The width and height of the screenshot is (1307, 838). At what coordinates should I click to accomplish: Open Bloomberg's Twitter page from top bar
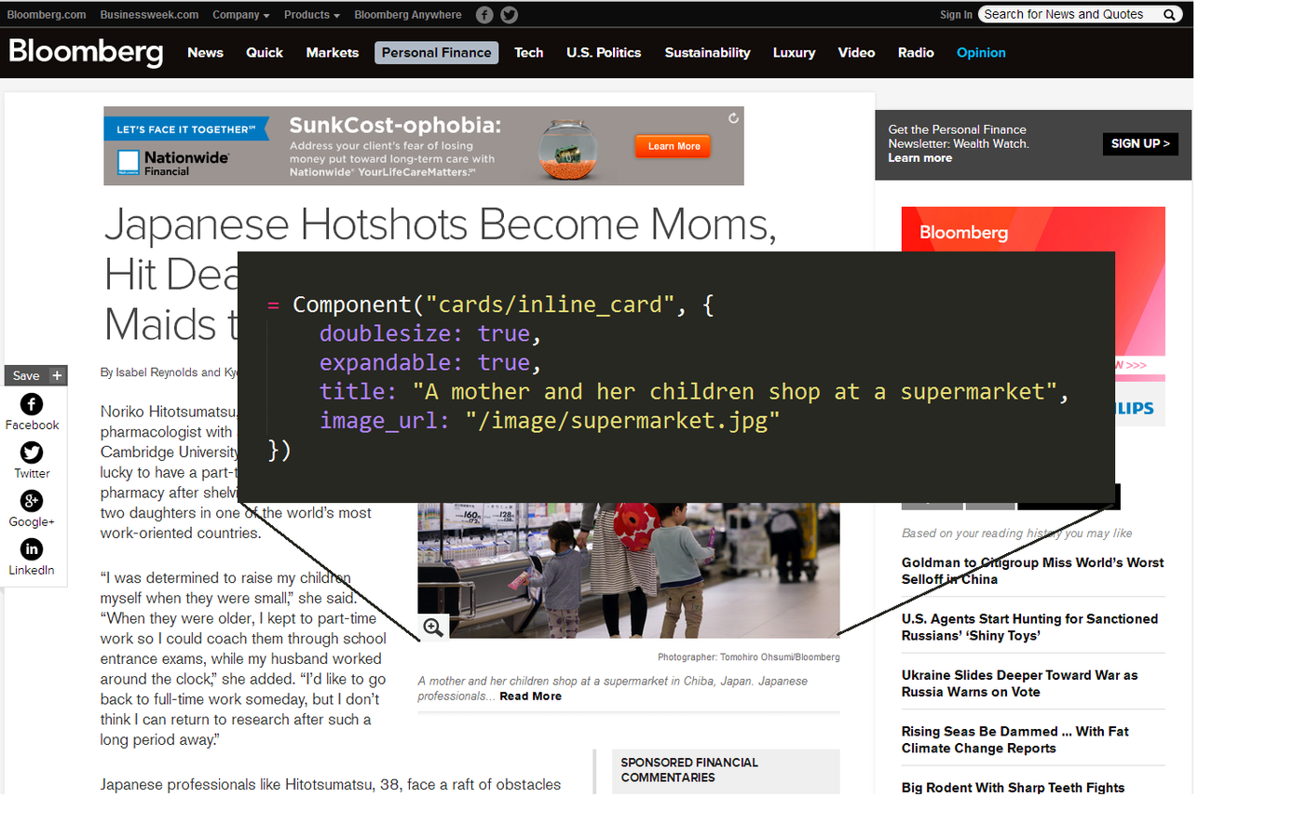(509, 15)
